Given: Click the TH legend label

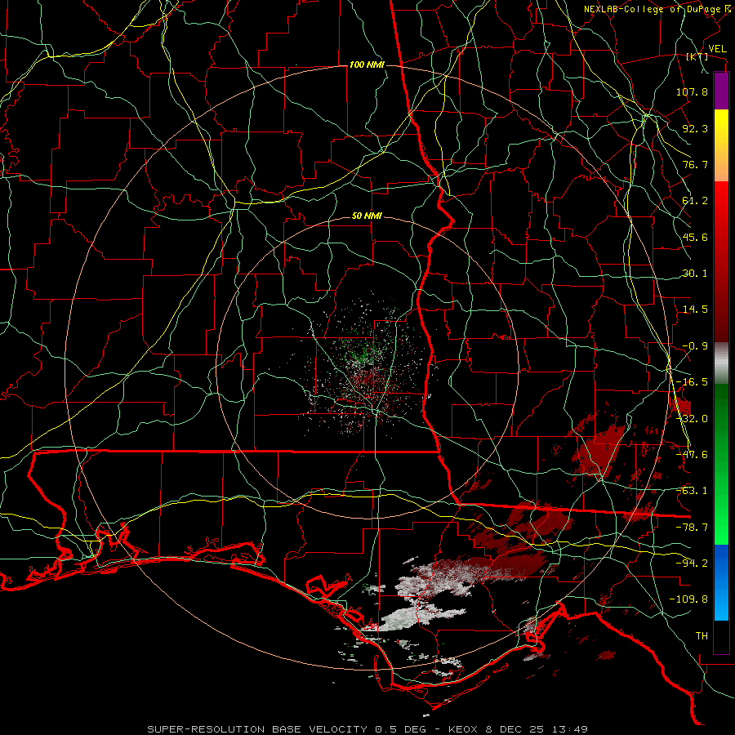Looking at the screenshot, I should (x=702, y=636).
